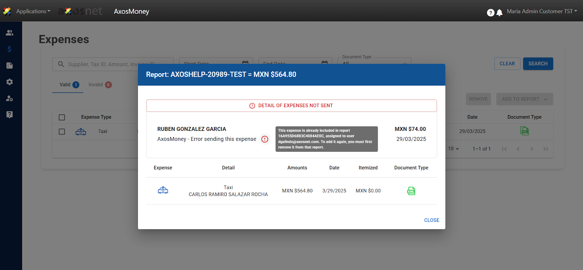Click the reports document sidebar icon
Viewport: 583px width, 270px height.
point(10,66)
